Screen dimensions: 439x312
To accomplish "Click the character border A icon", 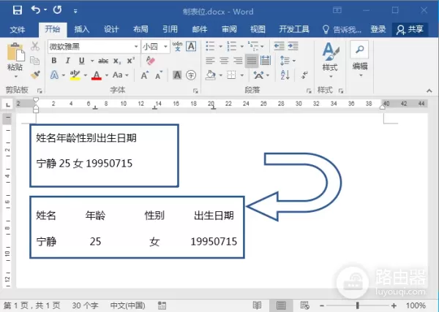I will coord(191,47).
